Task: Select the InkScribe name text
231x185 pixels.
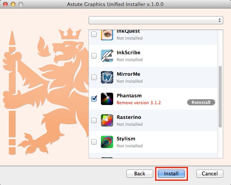Action: coord(129,53)
